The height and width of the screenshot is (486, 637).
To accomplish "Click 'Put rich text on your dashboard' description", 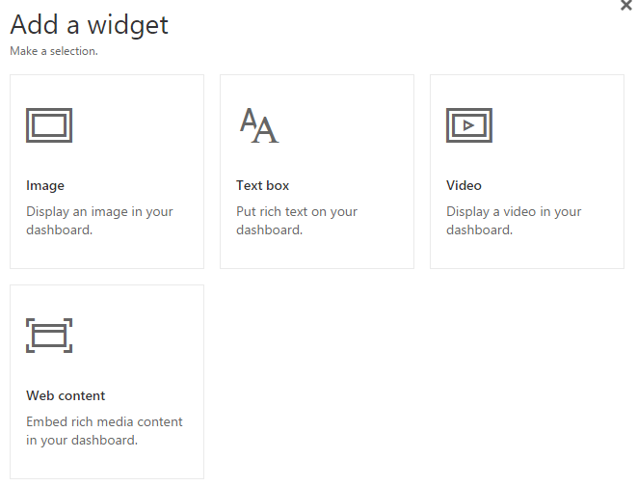I will pos(296,221).
